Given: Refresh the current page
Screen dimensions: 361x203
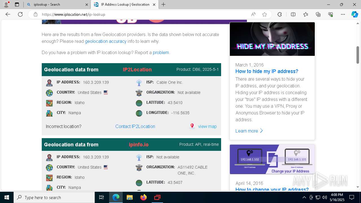Looking at the screenshot, I should point(20,14).
